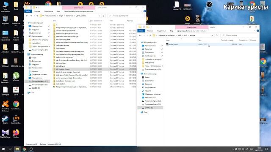
Task: Open Steam from the desktop
Action: [x=5, y=120]
